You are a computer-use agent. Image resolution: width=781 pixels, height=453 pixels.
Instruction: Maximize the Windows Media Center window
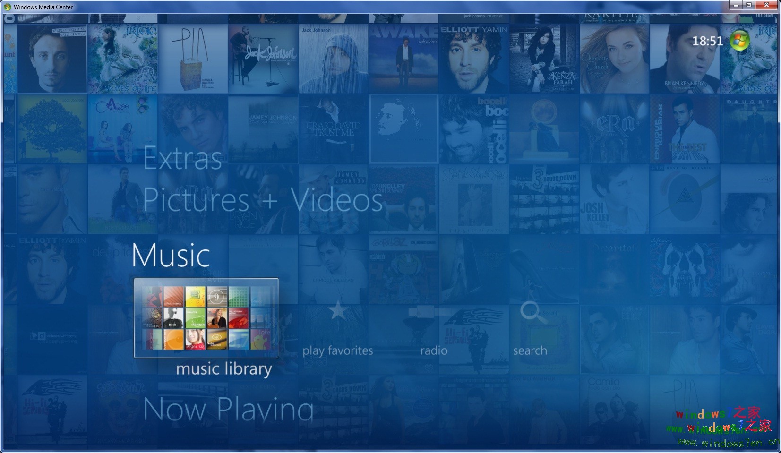click(749, 5)
